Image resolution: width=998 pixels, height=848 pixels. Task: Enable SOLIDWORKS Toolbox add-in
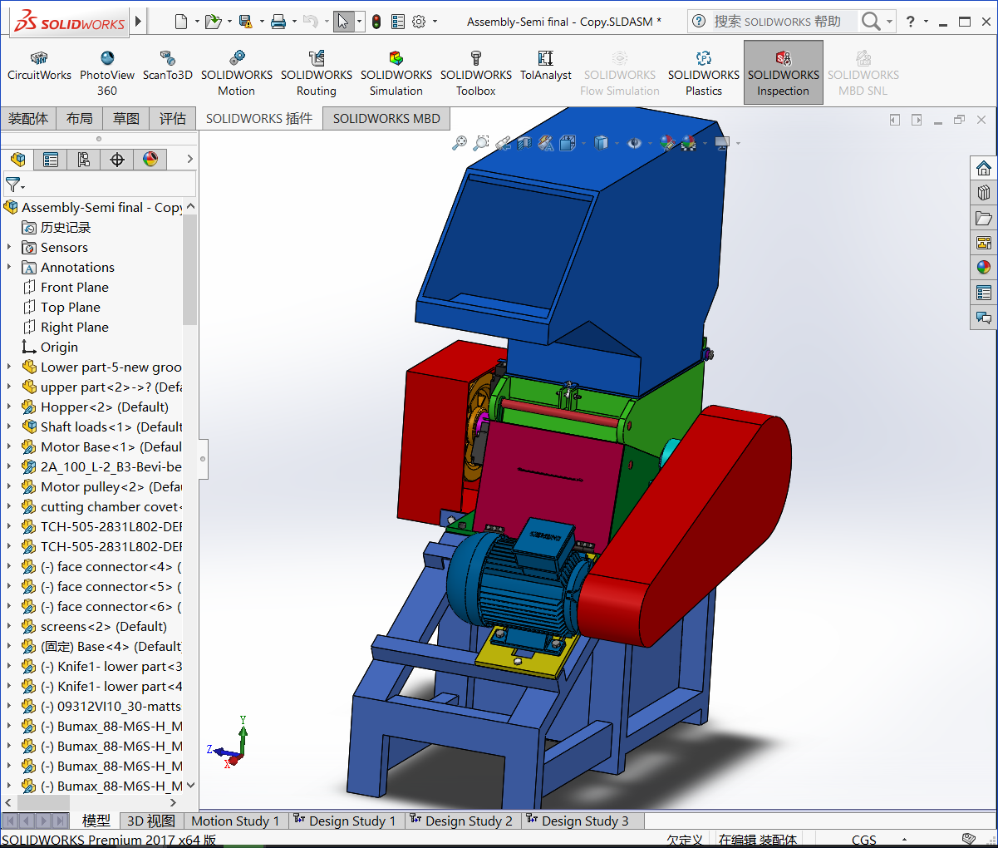[x=476, y=73]
